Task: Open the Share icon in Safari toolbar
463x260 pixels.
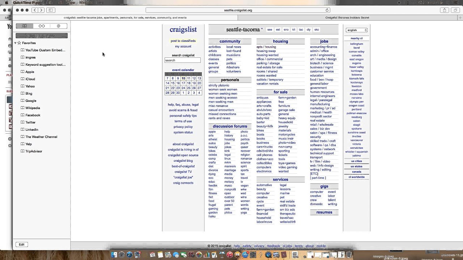Action: (445, 10)
